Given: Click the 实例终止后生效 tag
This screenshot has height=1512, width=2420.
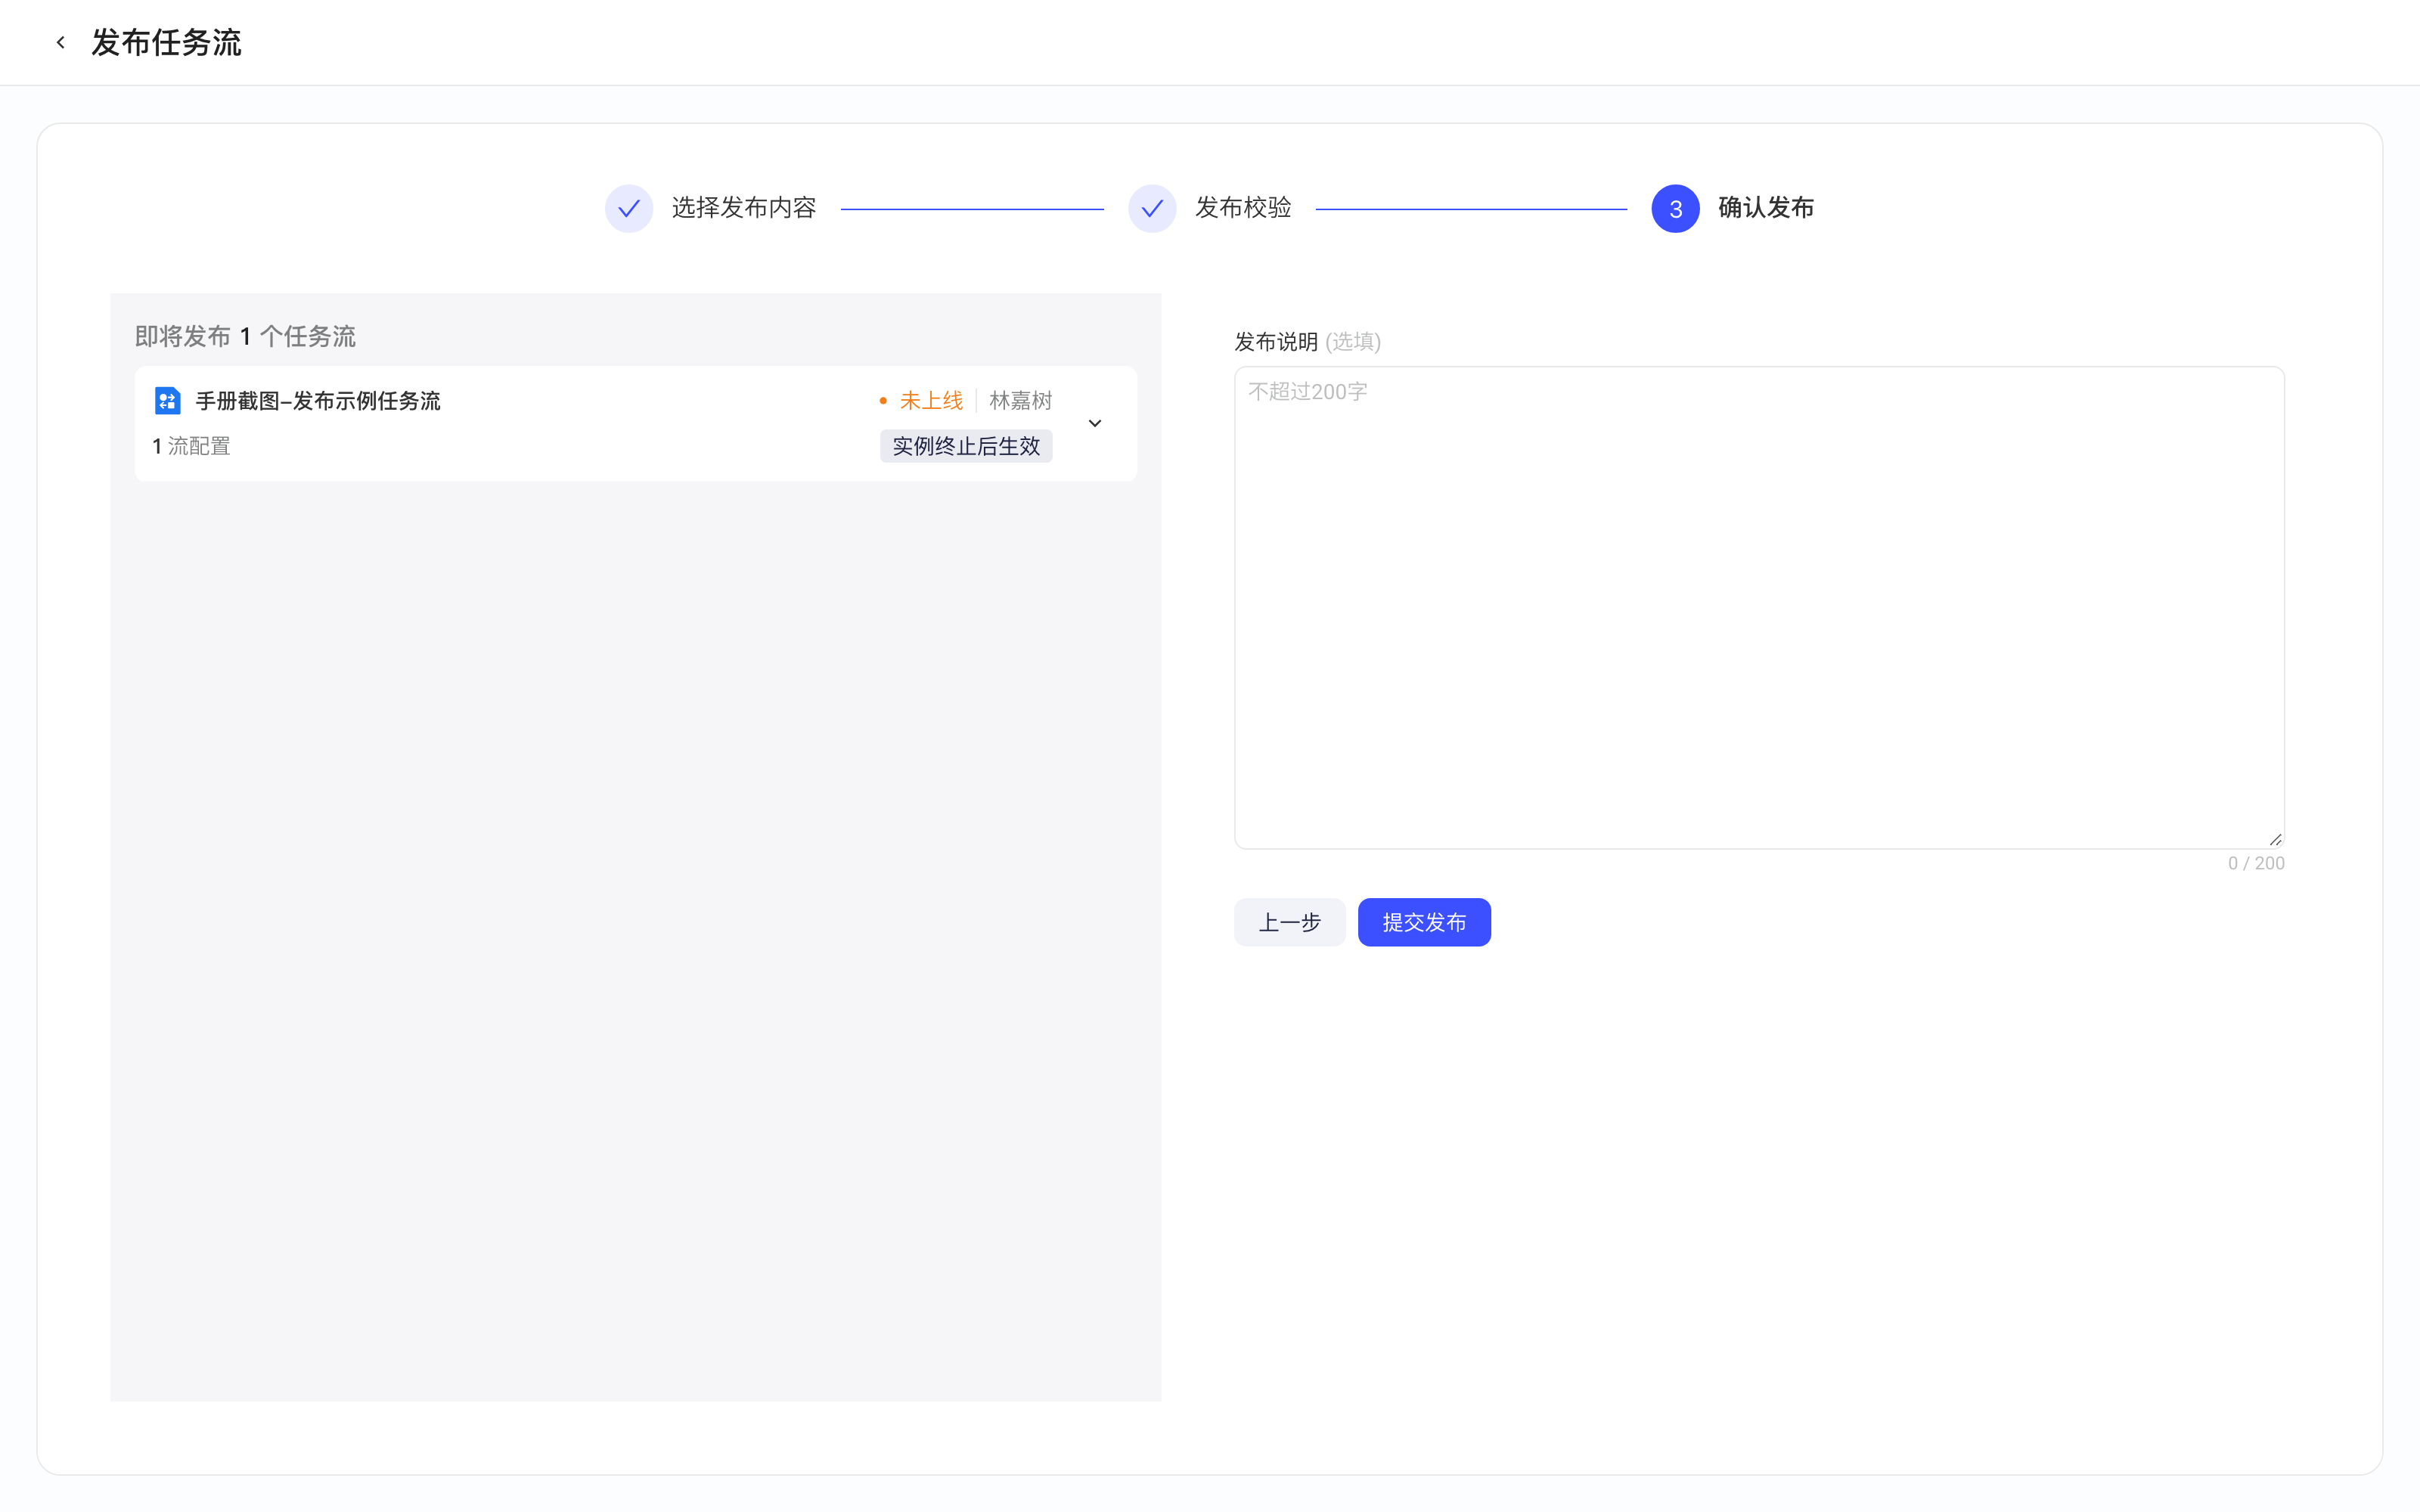Looking at the screenshot, I should 966,446.
